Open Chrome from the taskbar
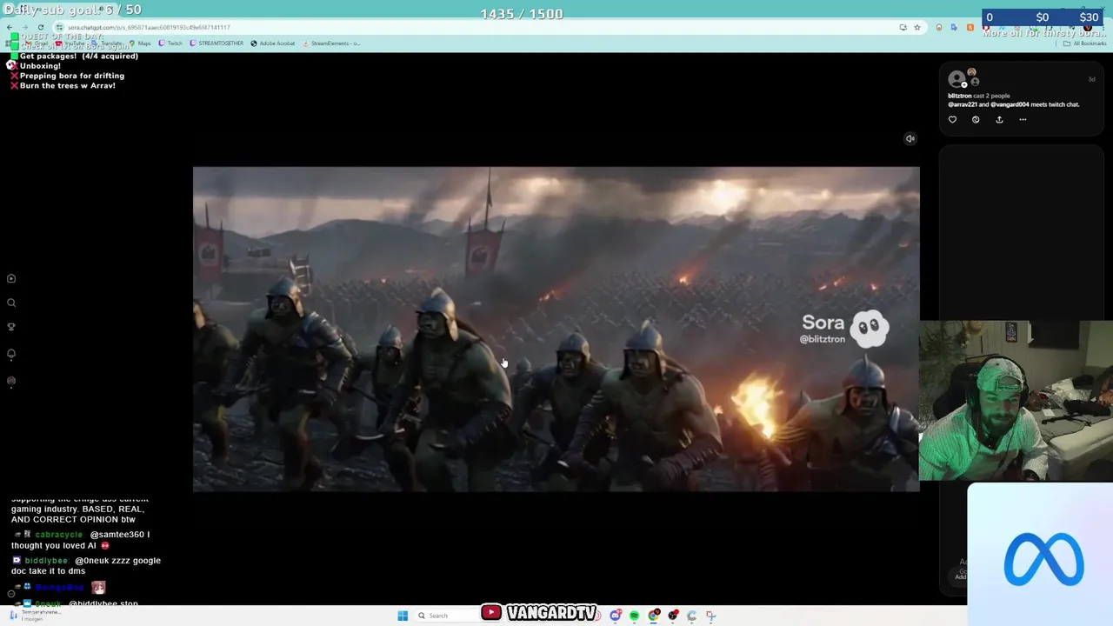The image size is (1113, 626). point(653,616)
